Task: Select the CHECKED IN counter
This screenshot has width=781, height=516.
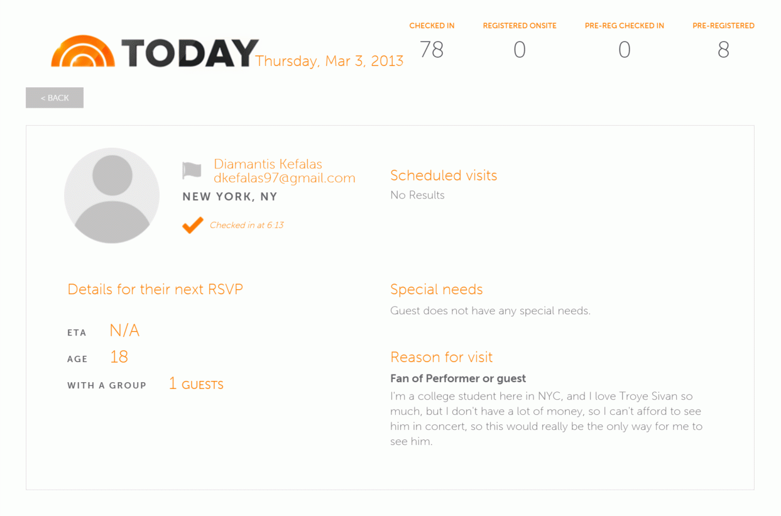Action: pyautogui.click(x=432, y=41)
